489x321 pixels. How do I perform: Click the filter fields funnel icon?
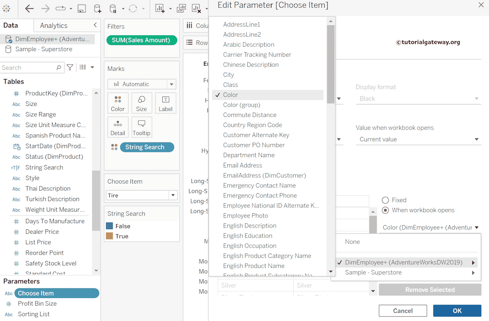point(70,67)
